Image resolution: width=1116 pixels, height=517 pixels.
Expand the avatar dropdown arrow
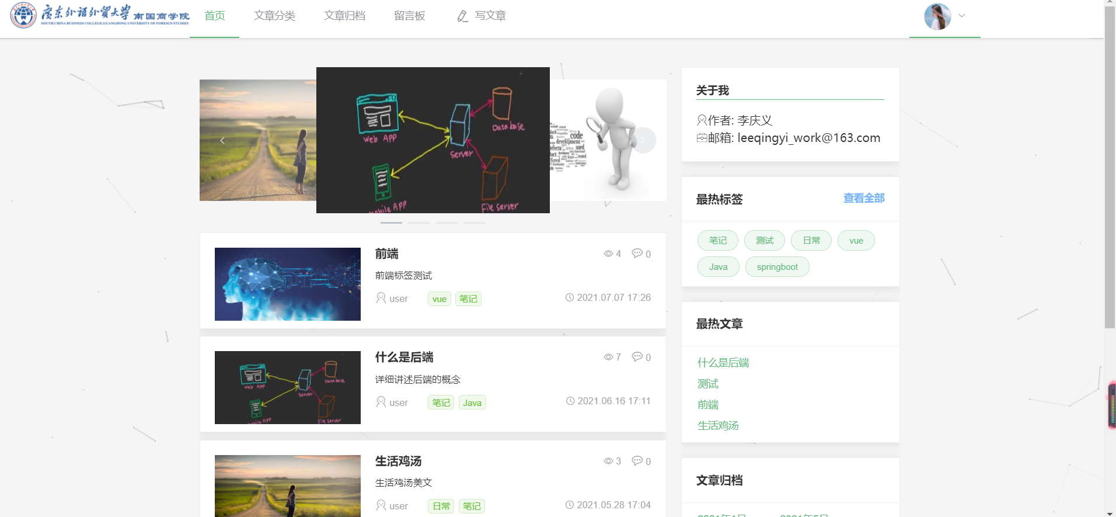point(962,16)
